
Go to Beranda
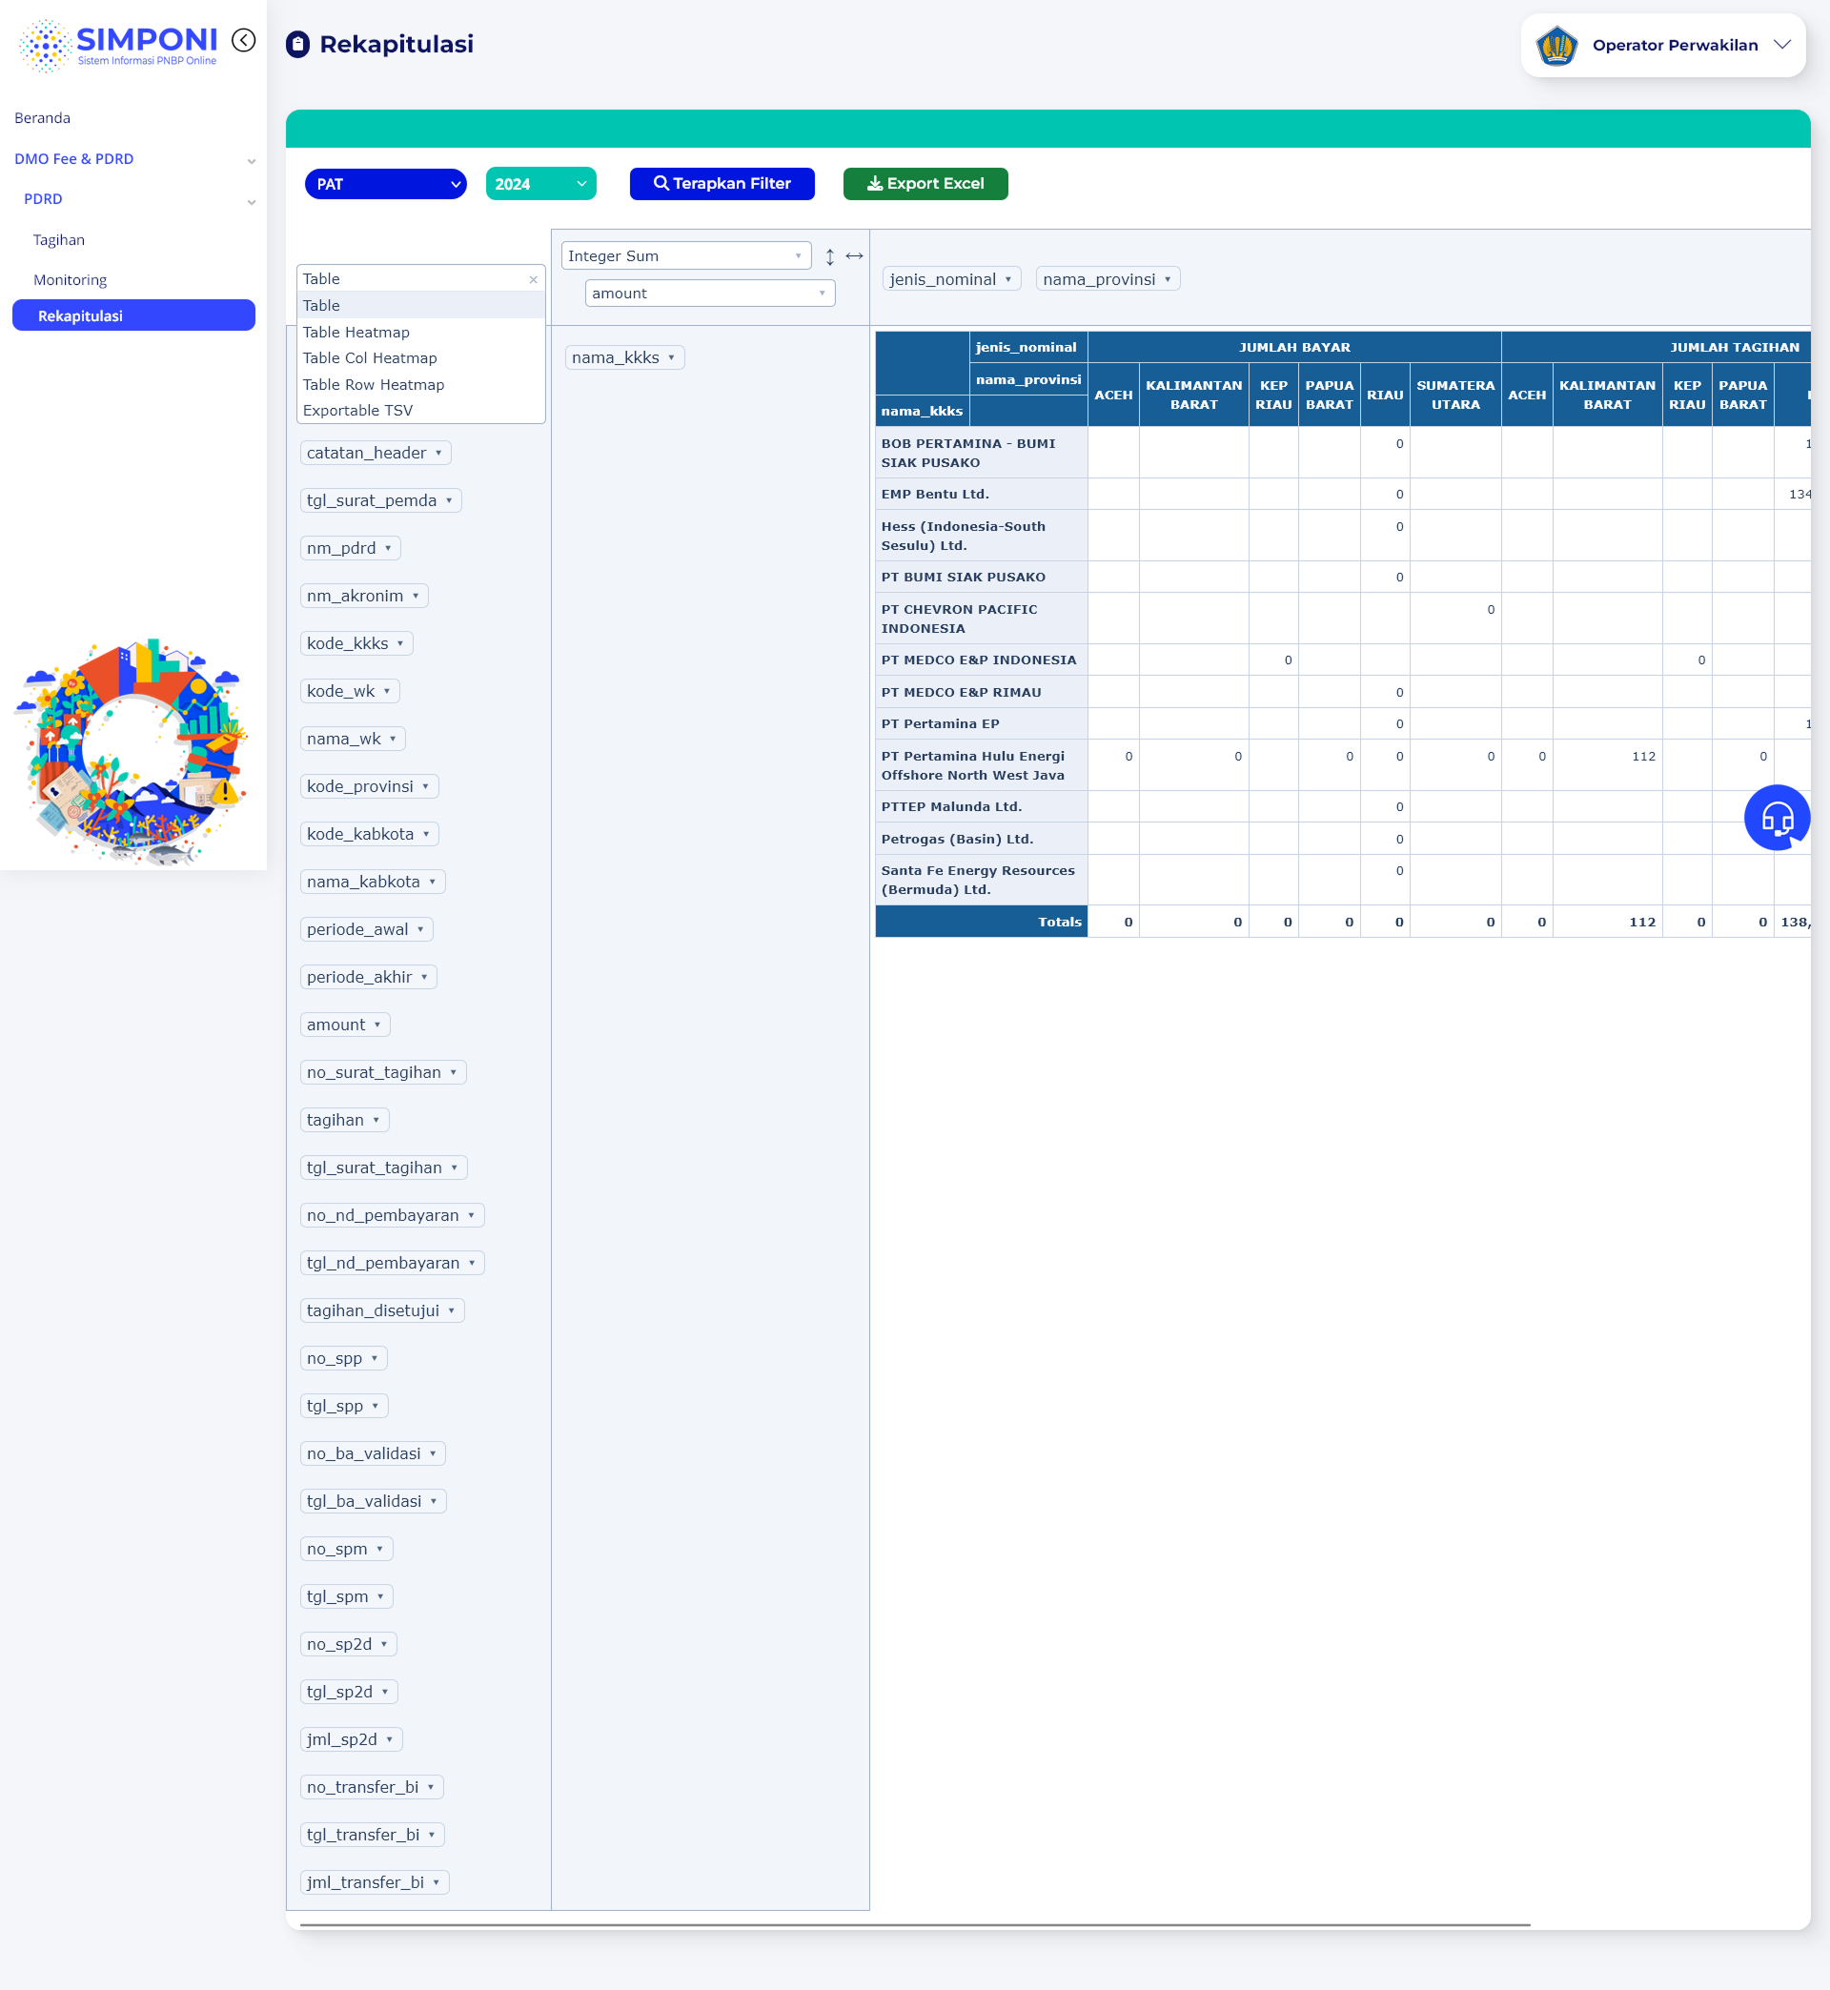click(43, 119)
